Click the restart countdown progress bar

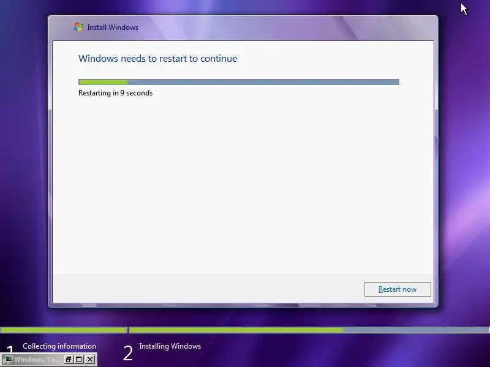pos(239,82)
